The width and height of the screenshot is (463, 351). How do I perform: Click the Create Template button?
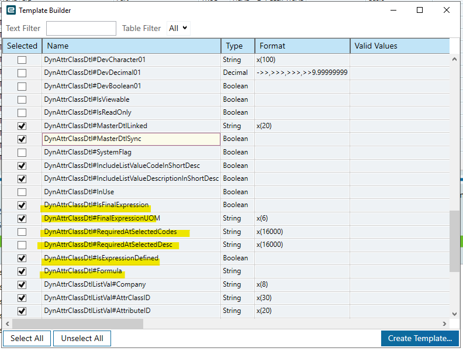[x=420, y=338]
